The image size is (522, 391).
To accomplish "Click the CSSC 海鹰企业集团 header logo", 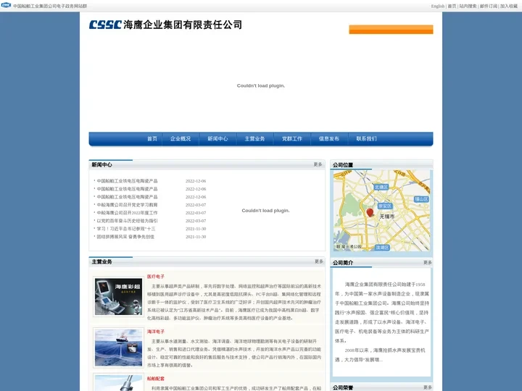I will click(165, 25).
